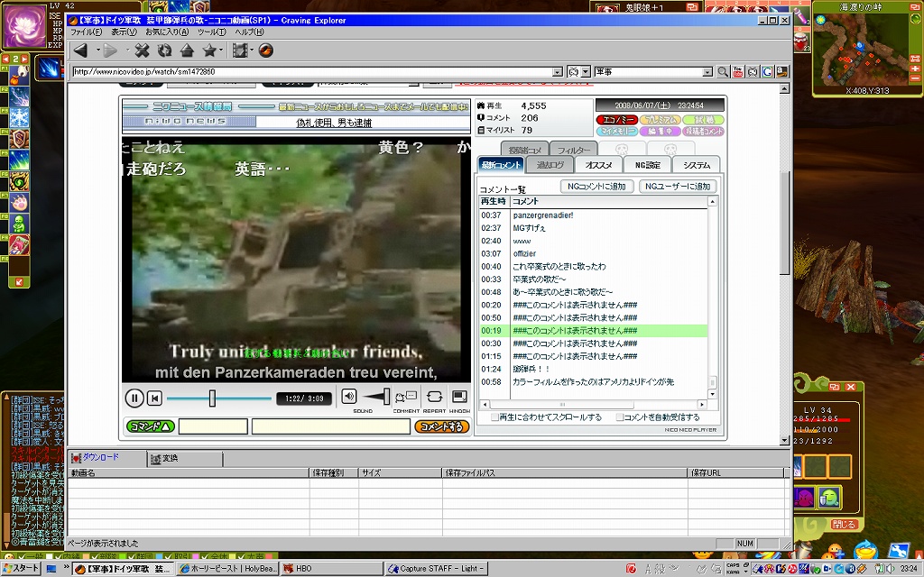
Task: Open the film icon dropdown arrow
Action: pos(252,50)
